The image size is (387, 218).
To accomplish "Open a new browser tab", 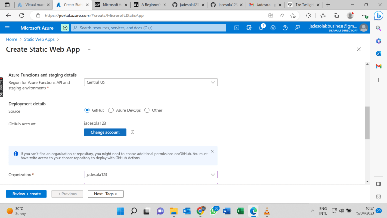I will pyautogui.click(x=328, y=5).
